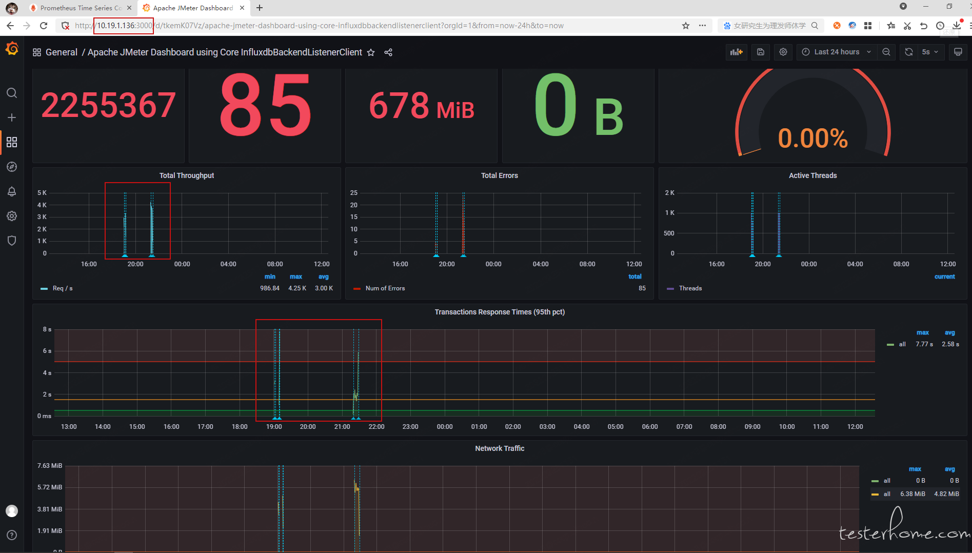Go back with browser back arrow

pyautogui.click(x=10, y=26)
